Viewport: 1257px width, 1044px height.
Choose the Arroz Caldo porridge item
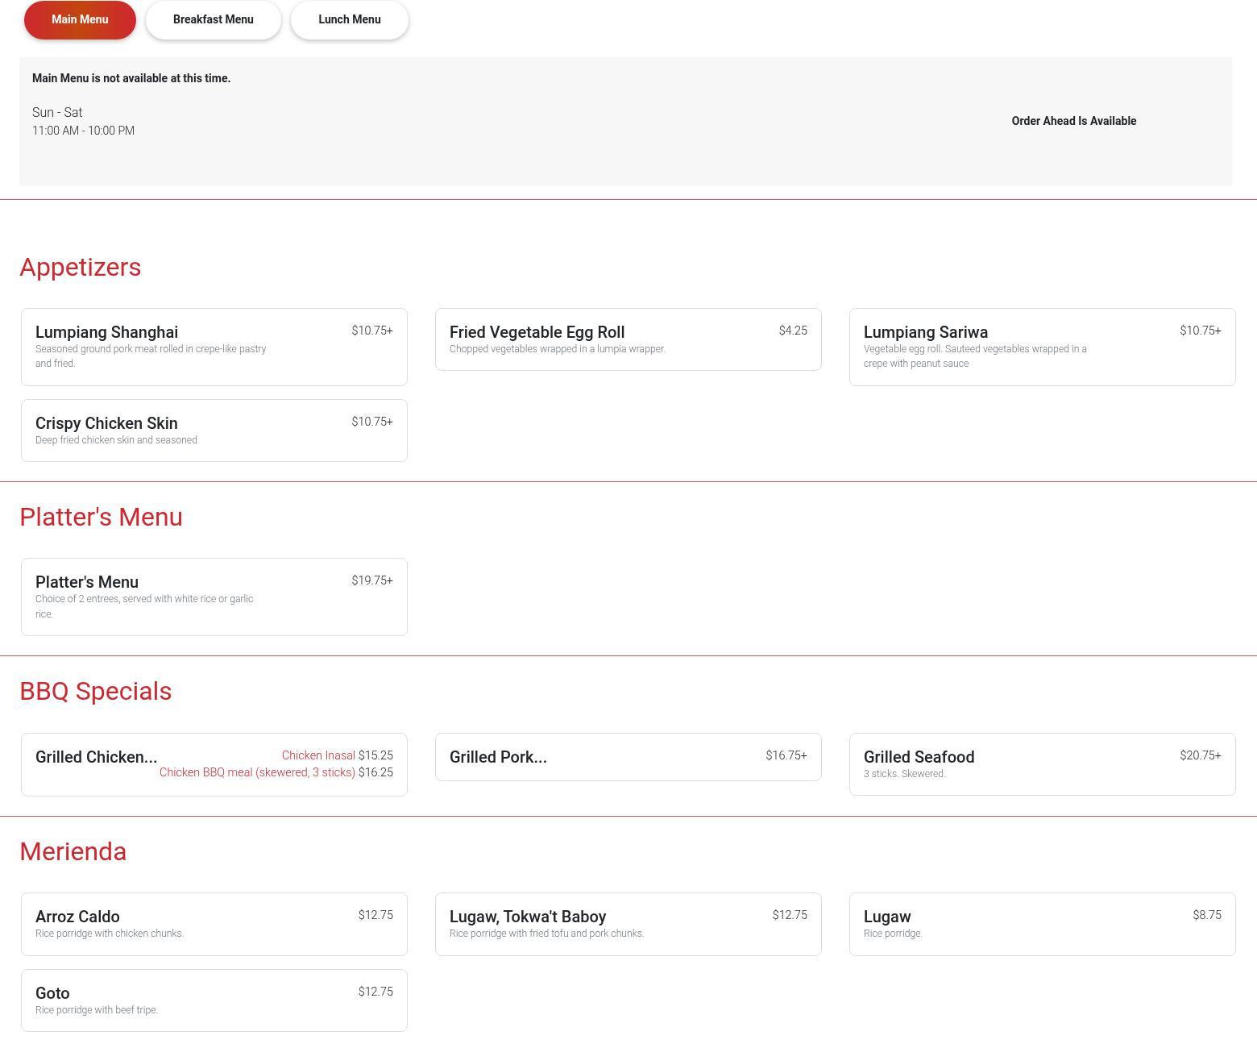click(214, 924)
